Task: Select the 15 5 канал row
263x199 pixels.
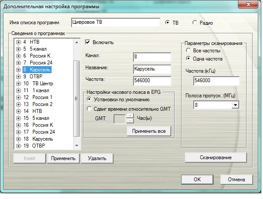Action: point(36,118)
